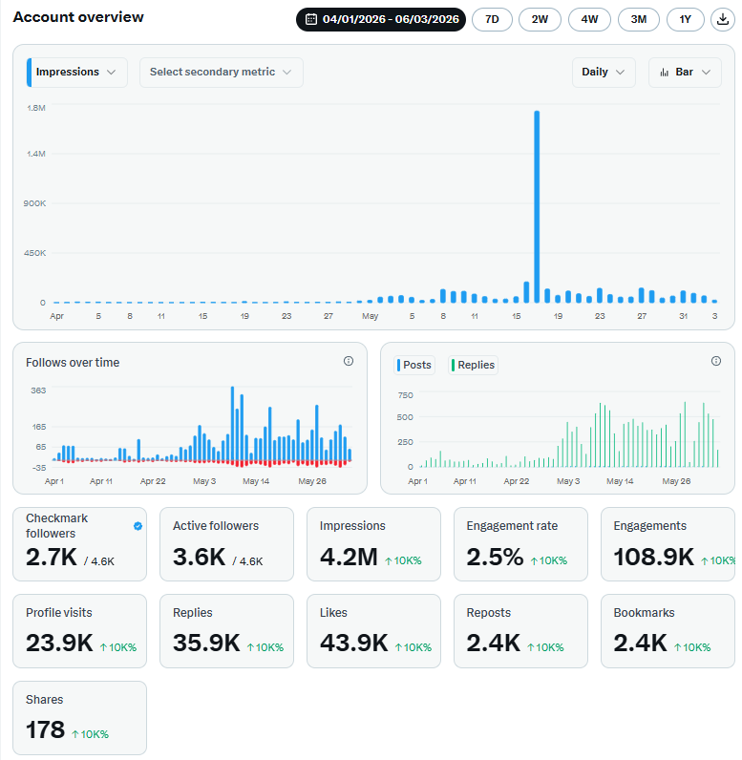Viewport: 742px width, 760px height.
Task: Select the Engagements 108.9K card
Action: point(668,544)
